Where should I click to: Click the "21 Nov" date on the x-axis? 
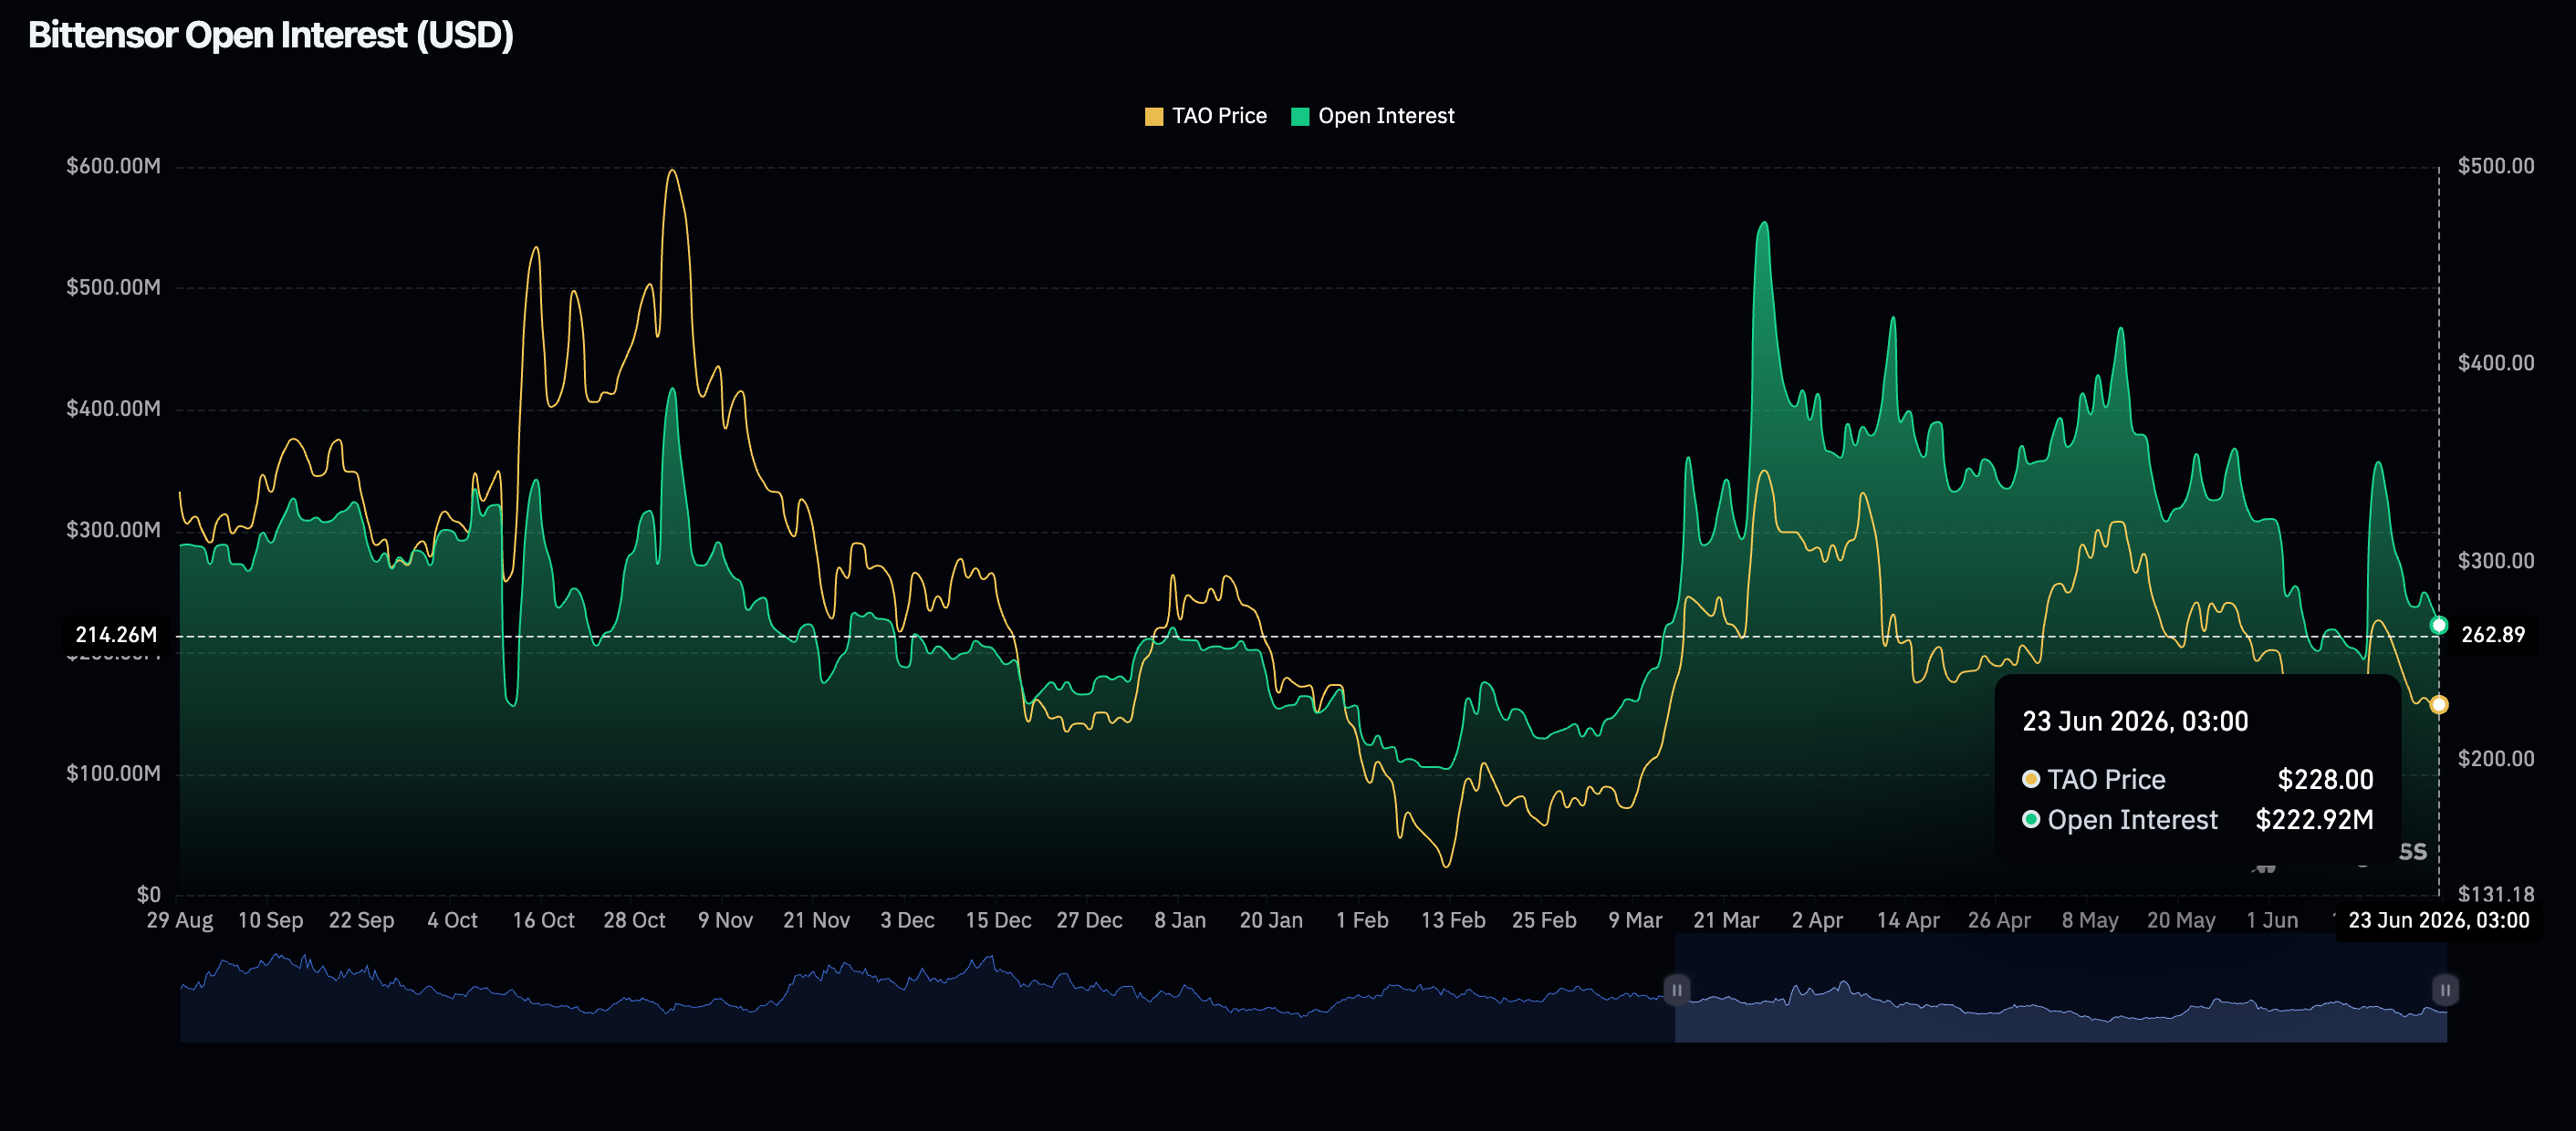point(816,920)
